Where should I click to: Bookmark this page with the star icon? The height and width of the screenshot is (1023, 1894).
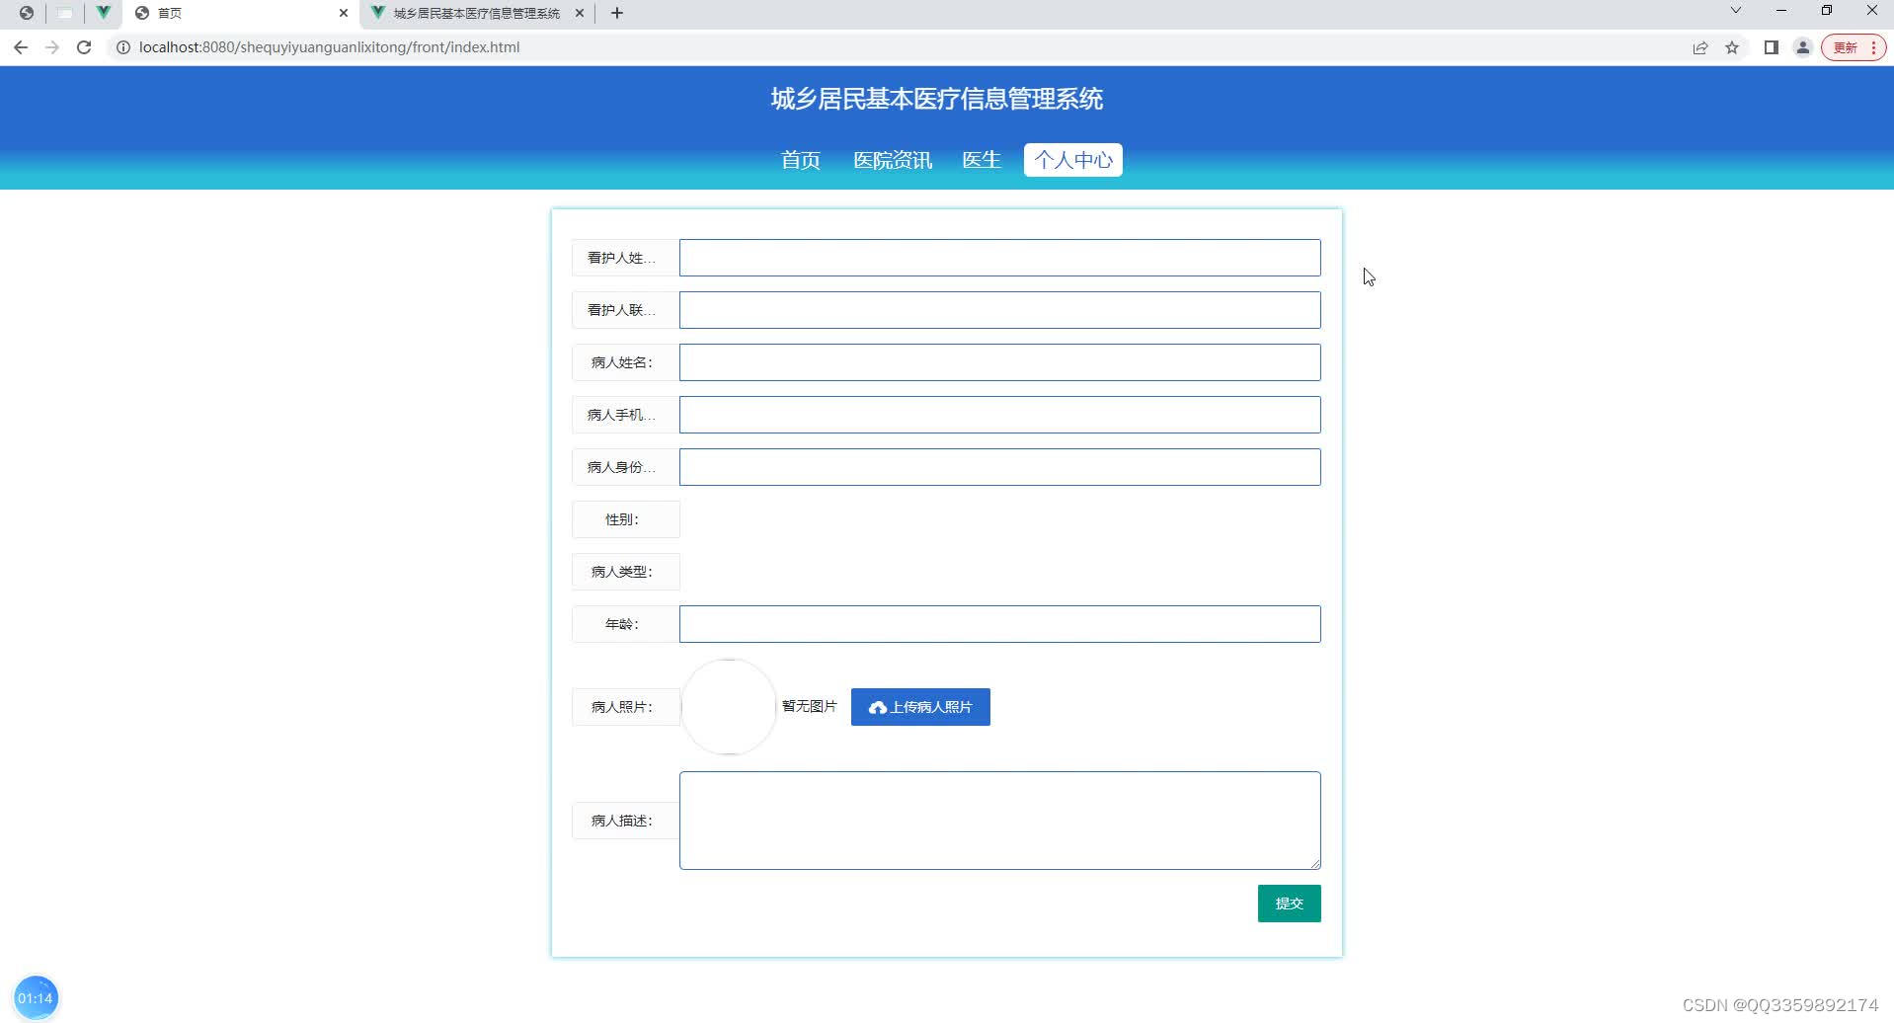[1732, 47]
